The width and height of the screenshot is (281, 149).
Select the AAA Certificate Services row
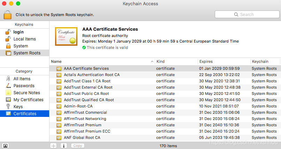coord(165,68)
